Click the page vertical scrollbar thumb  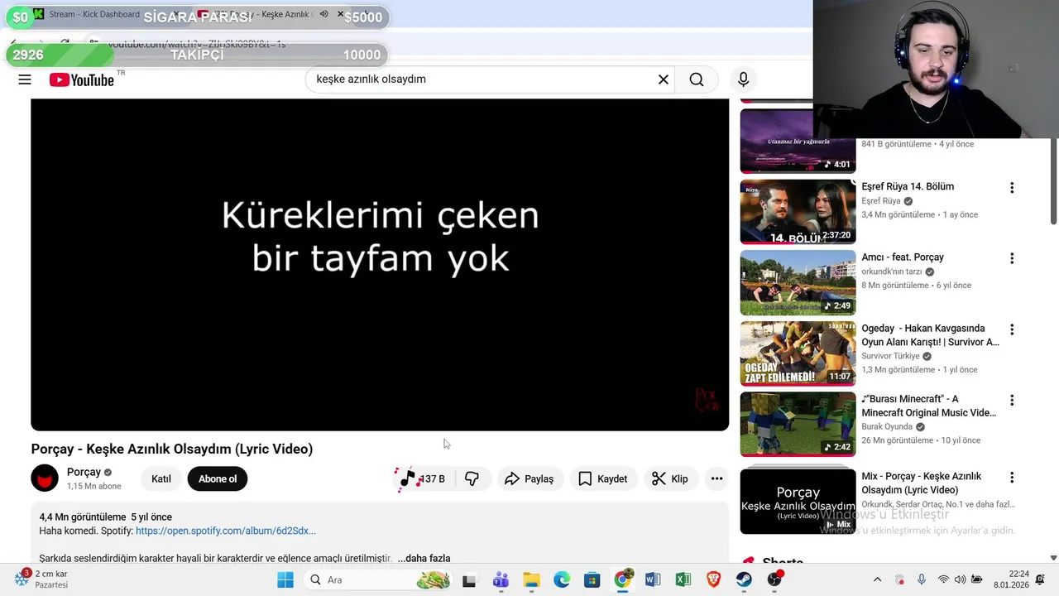coord(1053,182)
